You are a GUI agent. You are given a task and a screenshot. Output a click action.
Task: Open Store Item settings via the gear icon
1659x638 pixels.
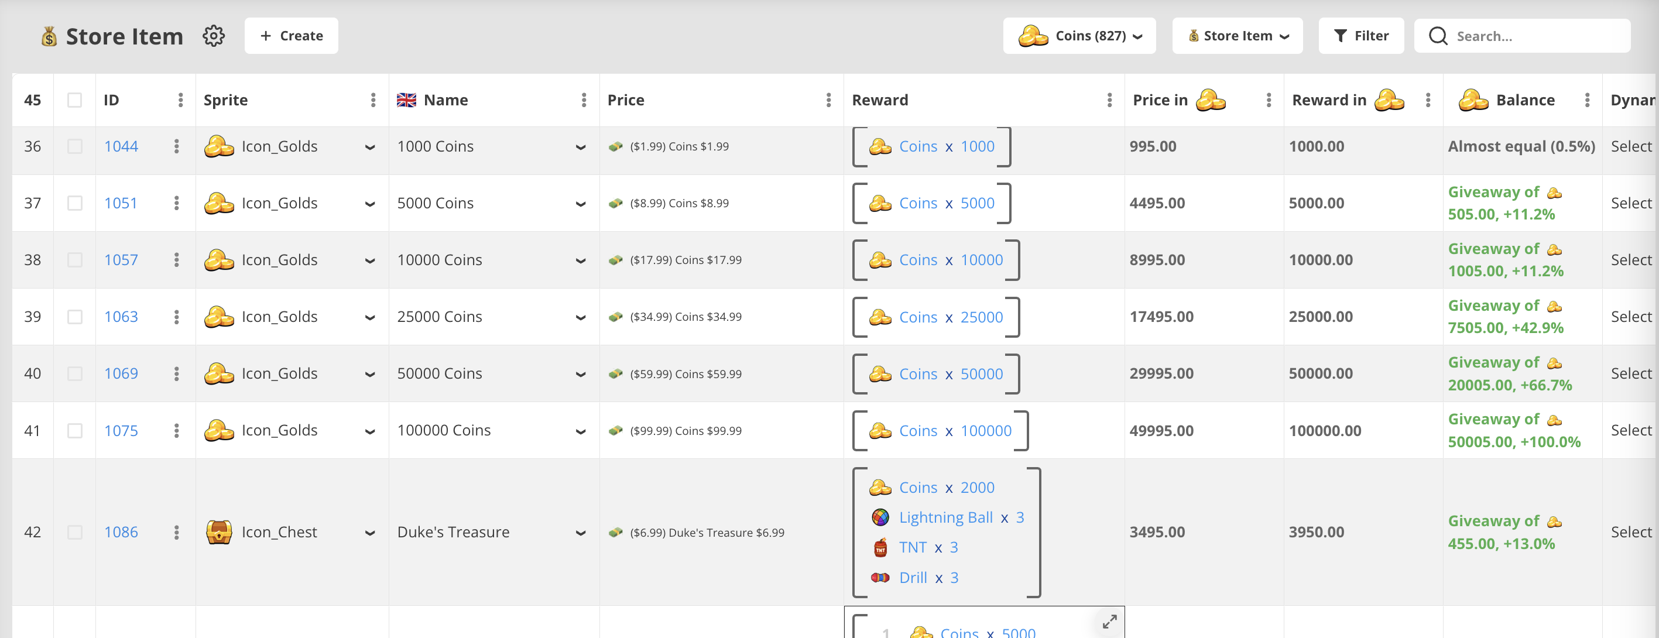coord(213,36)
